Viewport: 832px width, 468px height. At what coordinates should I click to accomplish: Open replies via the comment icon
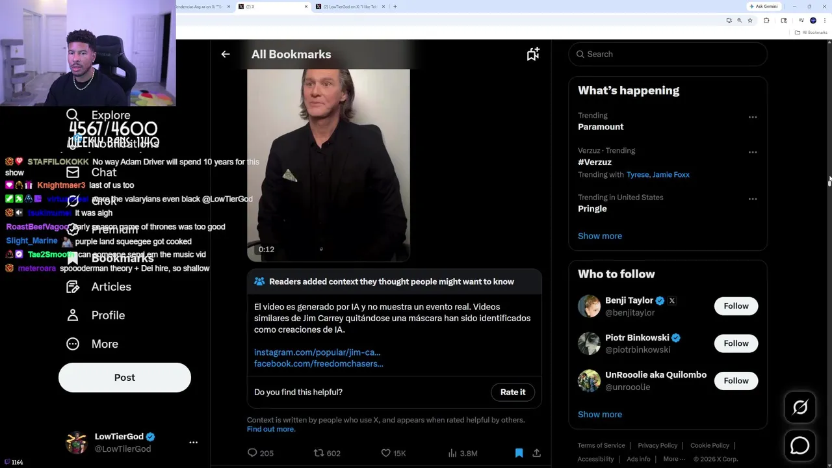tap(253, 453)
